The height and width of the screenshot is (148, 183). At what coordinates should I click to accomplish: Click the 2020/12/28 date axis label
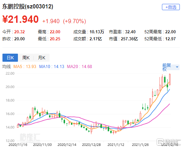91,145
